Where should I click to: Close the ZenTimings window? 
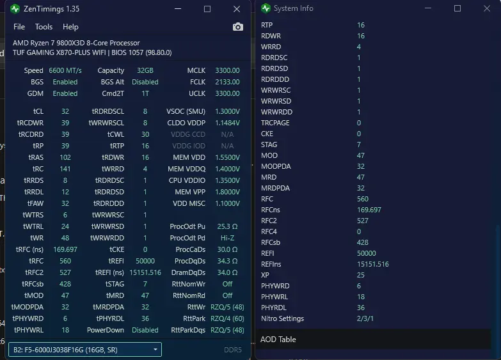click(x=237, y=9)
